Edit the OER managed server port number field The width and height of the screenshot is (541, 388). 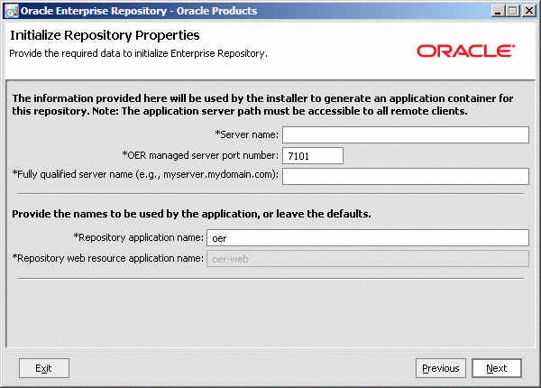click(x=313, y=156)
